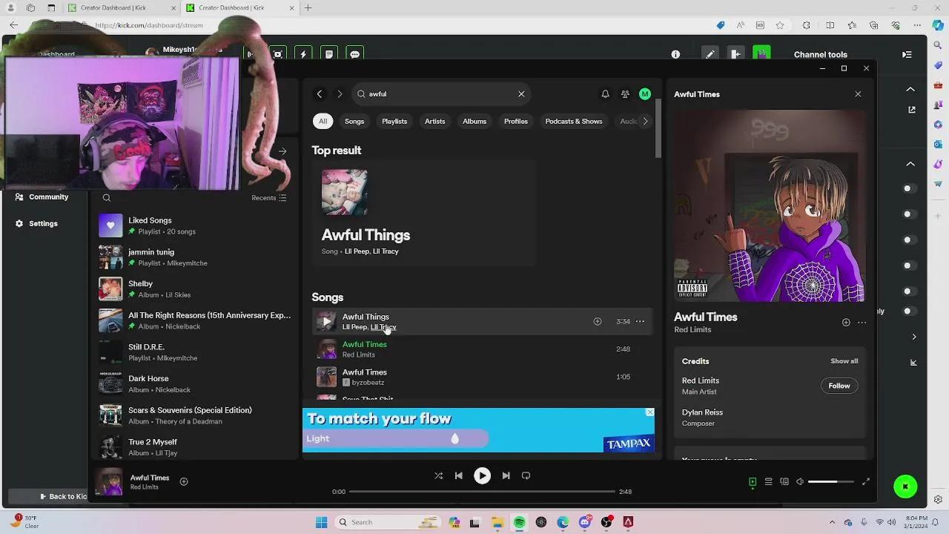This screenshot has width=949, height=534.
Task: Expand more search filter chips
Action: 645,121
